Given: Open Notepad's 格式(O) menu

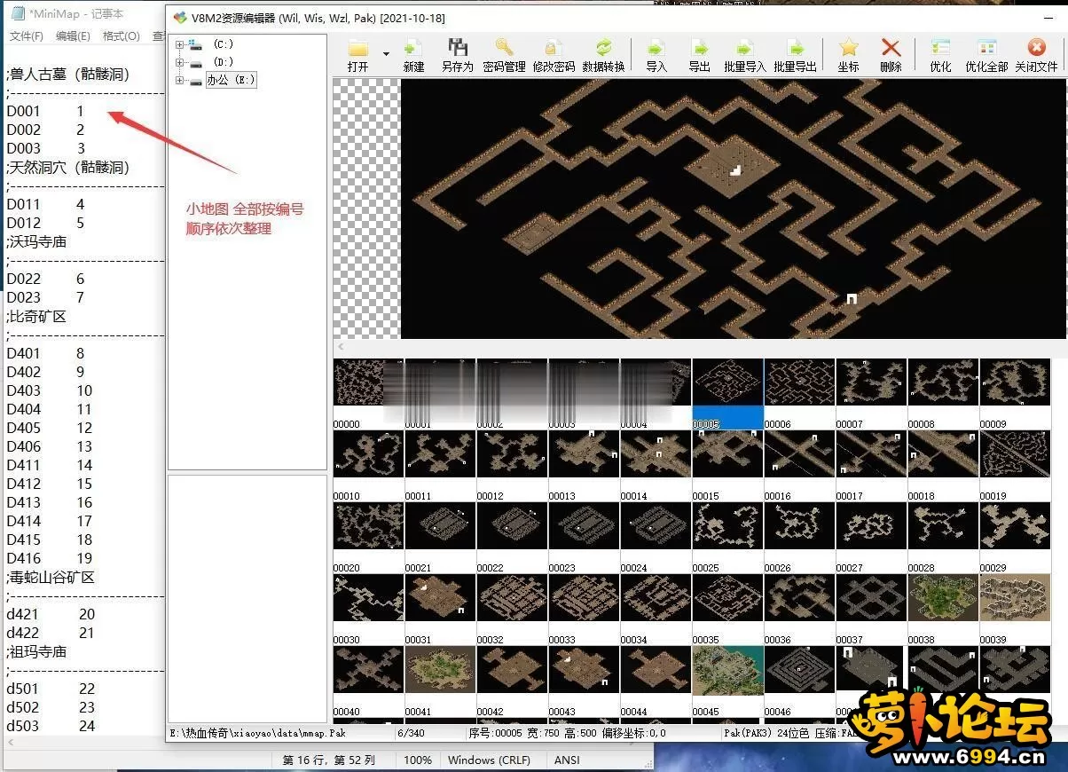Looking at the screenshot, I should 122,36.
